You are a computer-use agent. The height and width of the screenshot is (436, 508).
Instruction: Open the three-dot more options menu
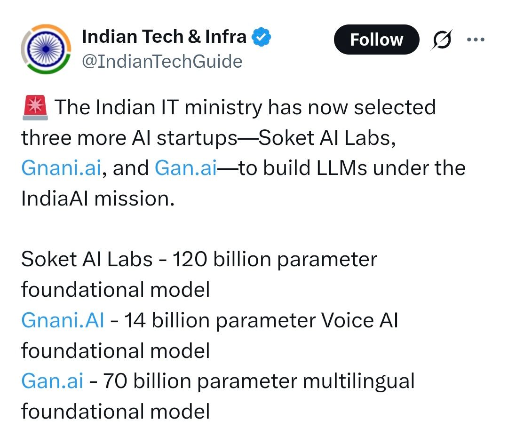point(475,40)
